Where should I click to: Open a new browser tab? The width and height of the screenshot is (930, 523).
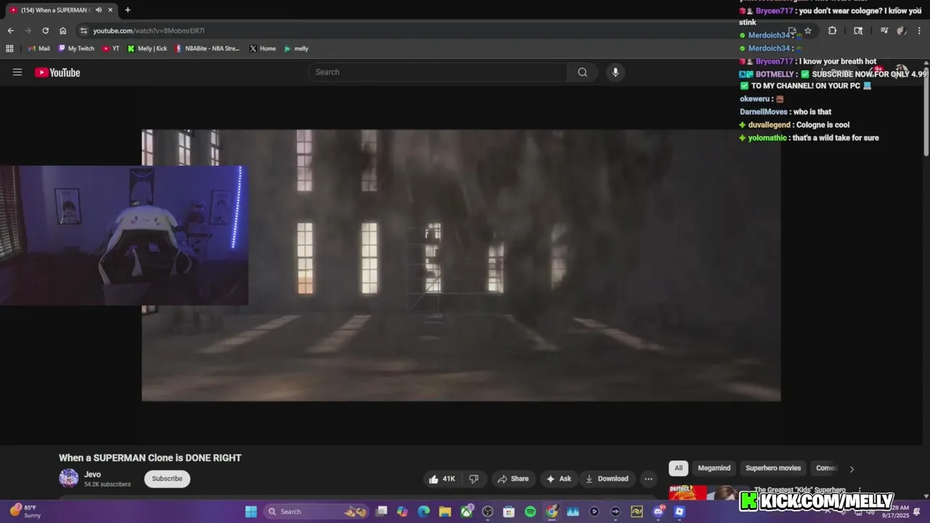[128, 10]
